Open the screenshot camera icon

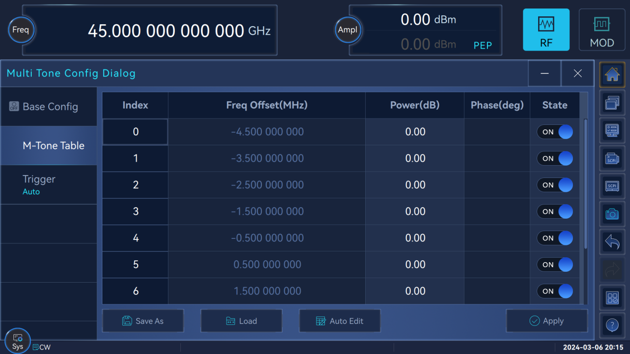[612, 214]
